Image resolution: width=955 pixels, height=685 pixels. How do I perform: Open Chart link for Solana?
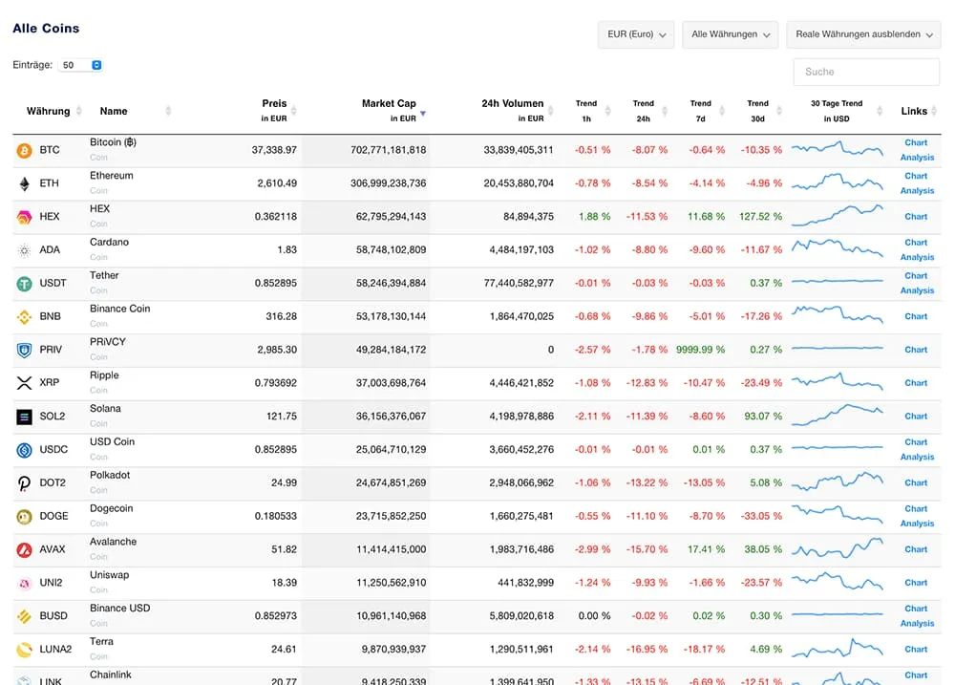pyautogui.click(x=916, y=417)
